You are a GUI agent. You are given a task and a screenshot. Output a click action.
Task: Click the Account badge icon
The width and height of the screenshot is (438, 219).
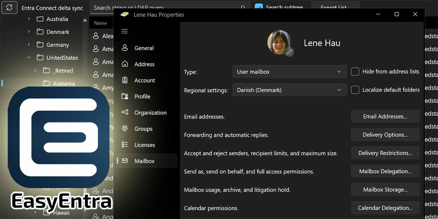tap(125, 80)
